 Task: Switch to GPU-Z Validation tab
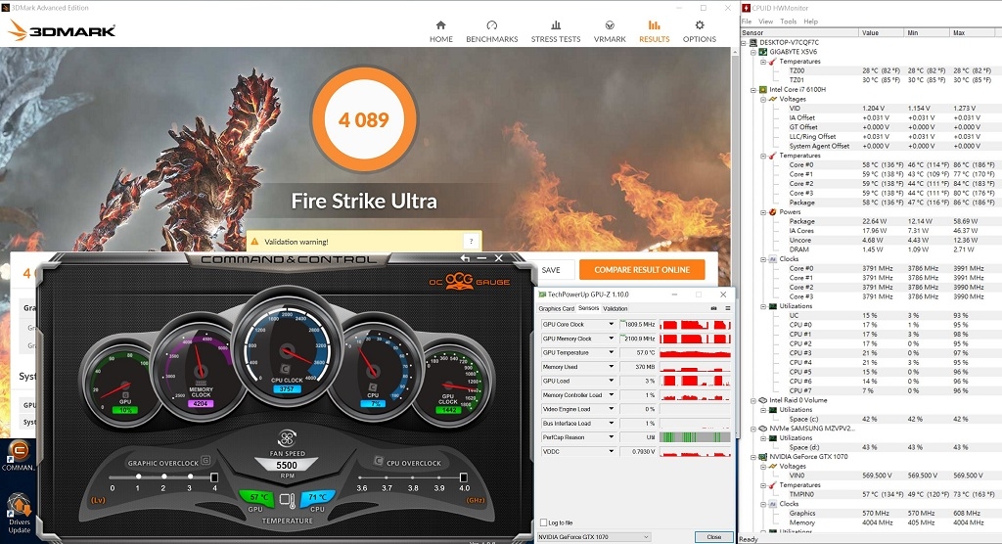pyautogui.click(x=615, y=309)
